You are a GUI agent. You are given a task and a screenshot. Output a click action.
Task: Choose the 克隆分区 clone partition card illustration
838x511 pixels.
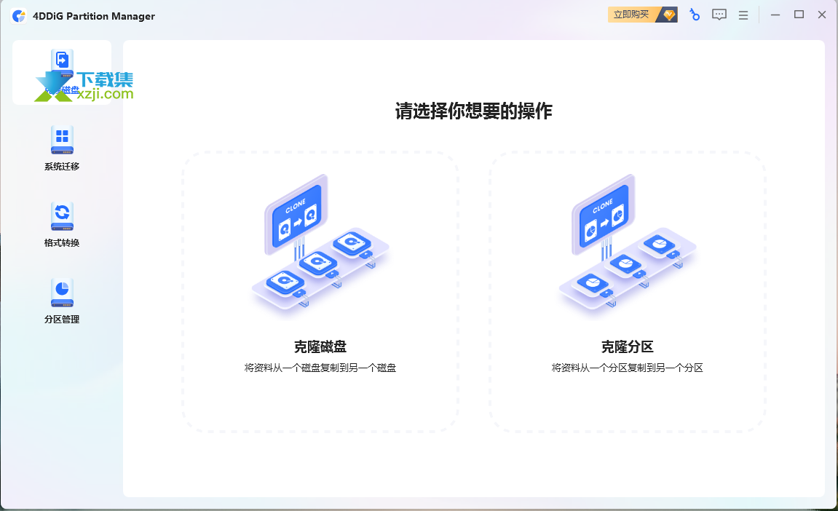click(x=628, y=245)
